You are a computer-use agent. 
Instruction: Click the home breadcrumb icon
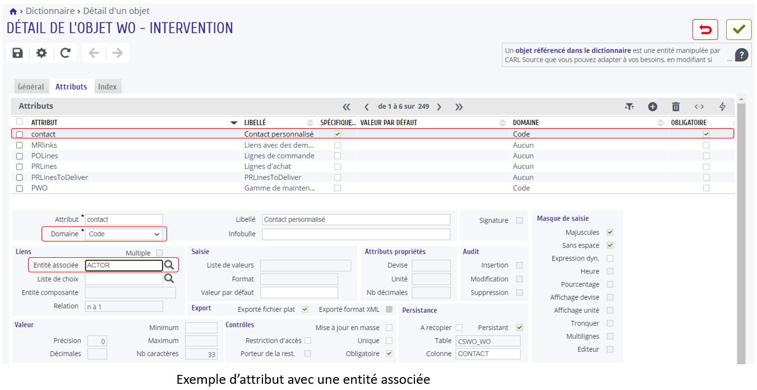click(13, 11)
